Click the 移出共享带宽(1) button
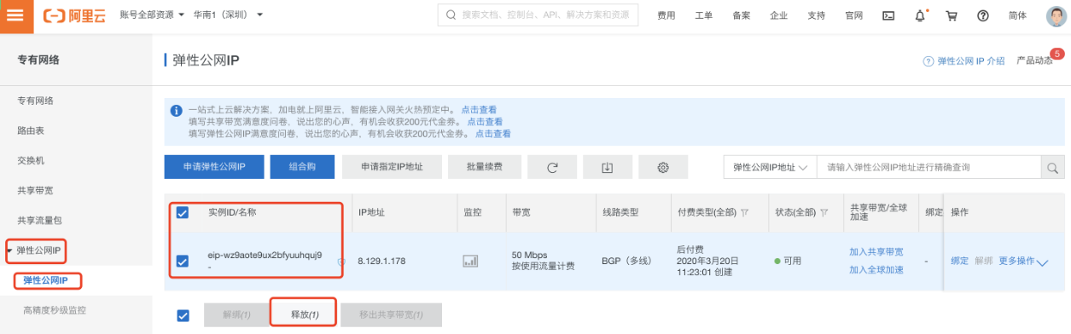The image size is (1071, 334). click(392, 315)
